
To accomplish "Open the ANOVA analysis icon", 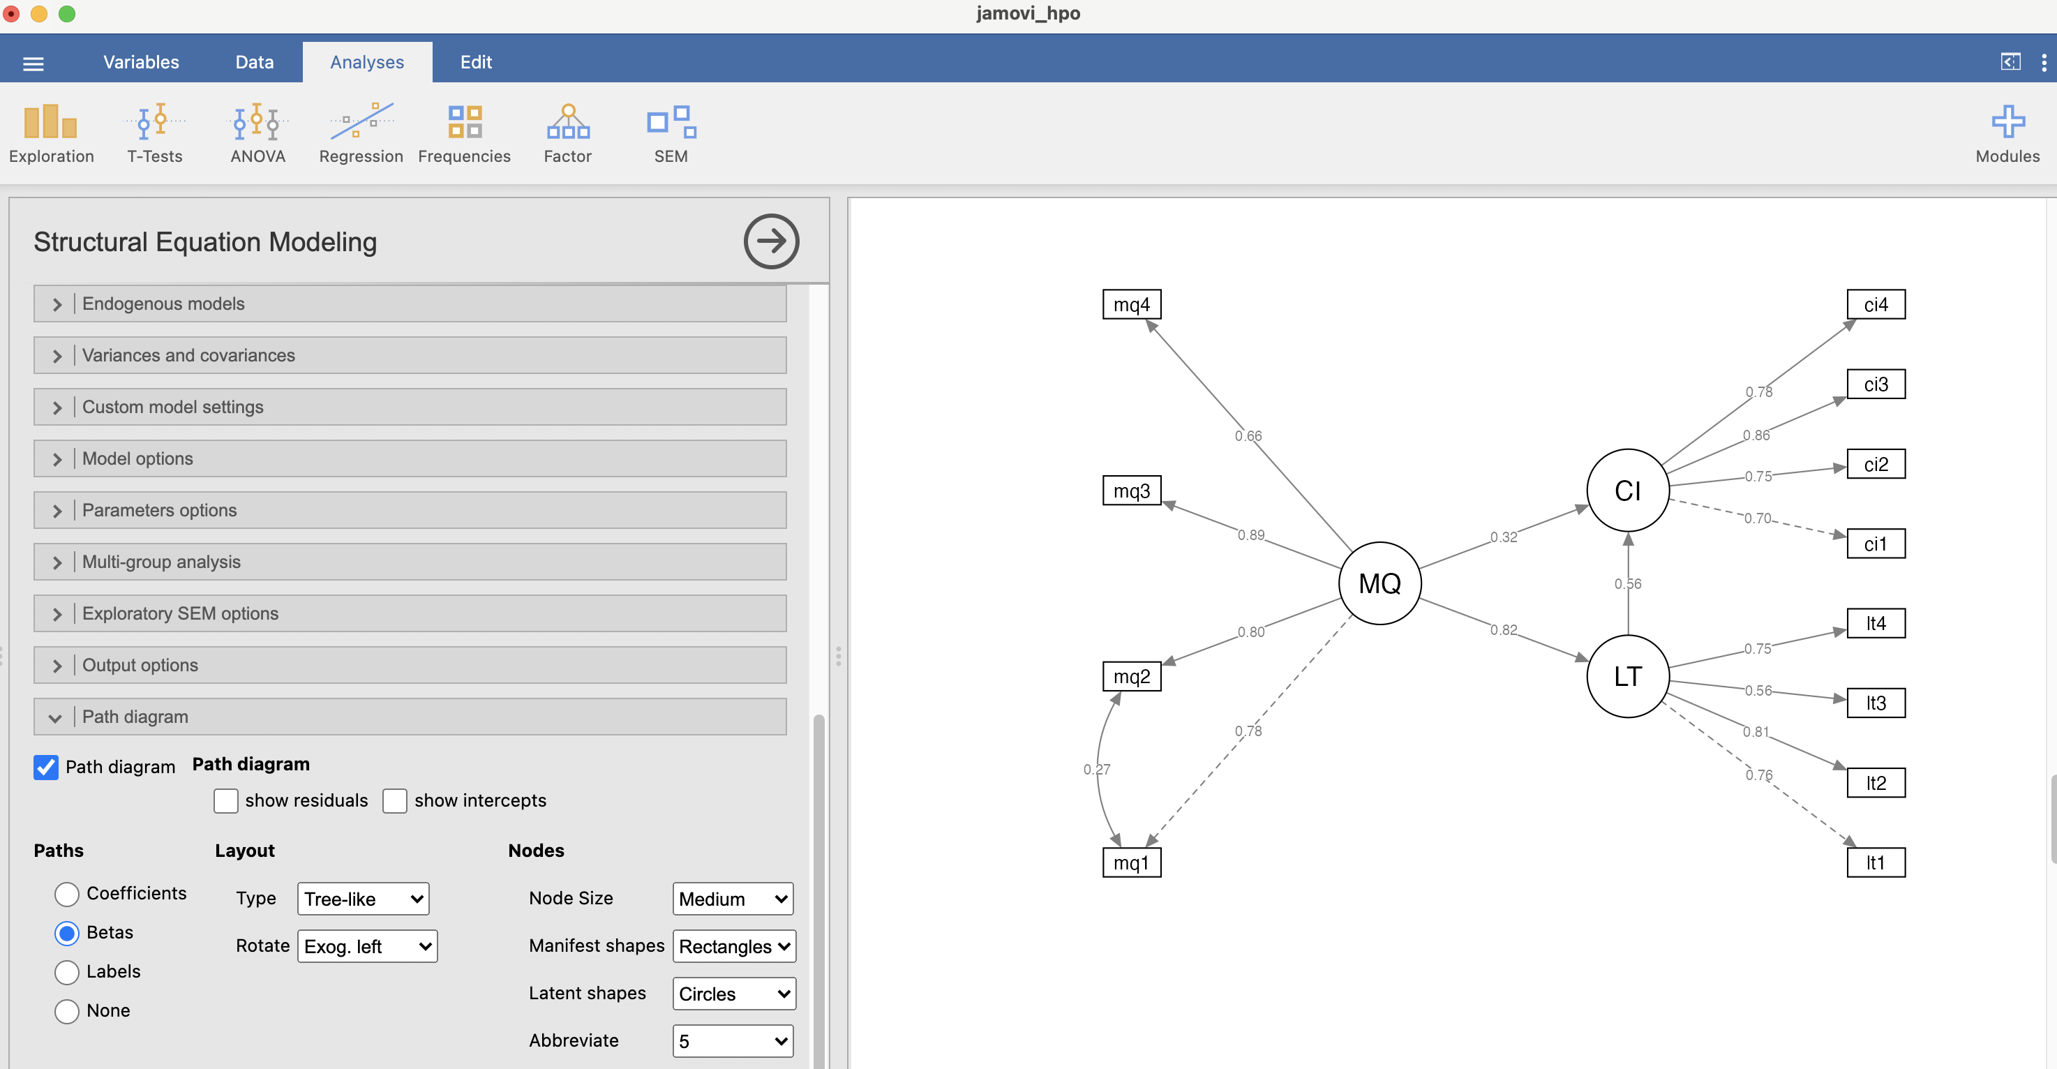I will 257,132.
